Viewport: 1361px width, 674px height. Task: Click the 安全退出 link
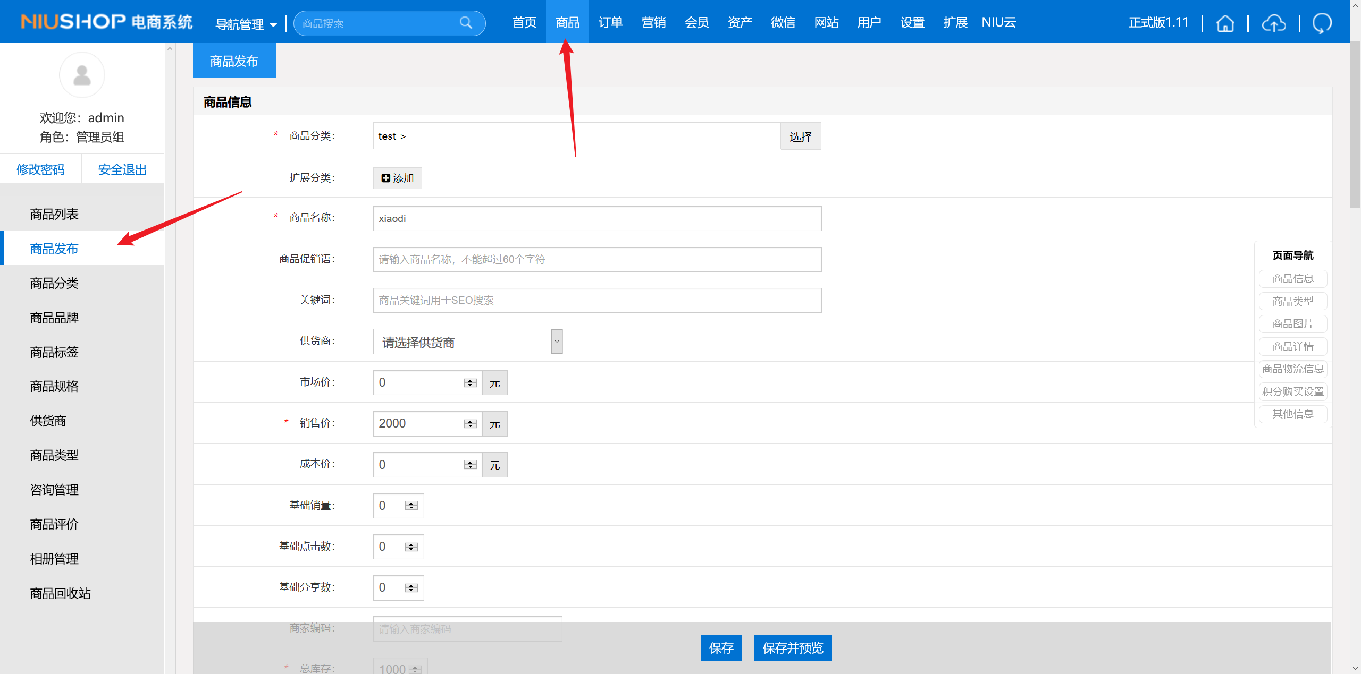(x=122, y=169)
